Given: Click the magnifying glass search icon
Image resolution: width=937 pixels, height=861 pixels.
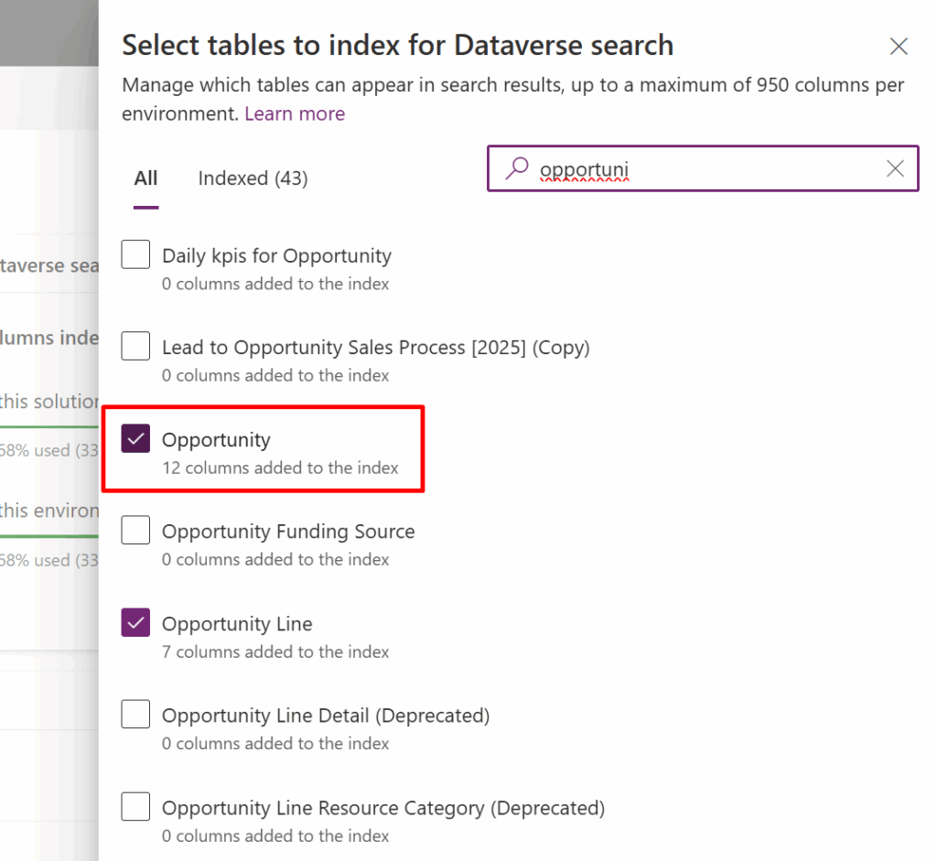Looking at the screenshot, I should [517, 168].
